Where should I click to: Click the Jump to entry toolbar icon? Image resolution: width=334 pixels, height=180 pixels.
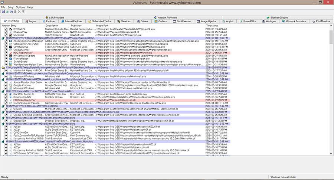pyautogui.click(x=23, y=12)
